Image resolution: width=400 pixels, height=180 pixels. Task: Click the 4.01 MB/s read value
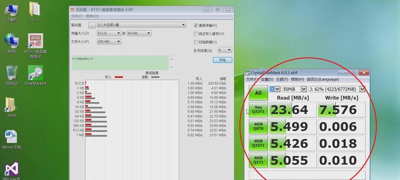click(219, 88)
